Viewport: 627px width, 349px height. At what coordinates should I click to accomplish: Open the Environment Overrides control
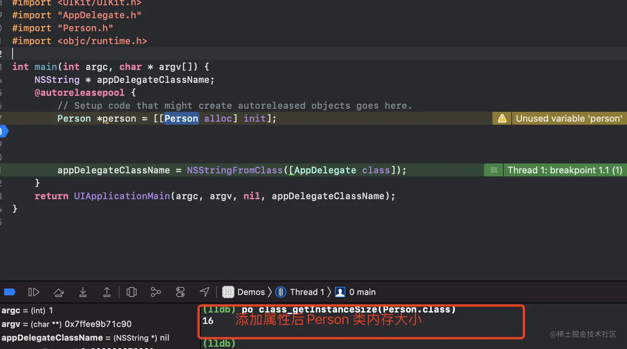point(180,292)
